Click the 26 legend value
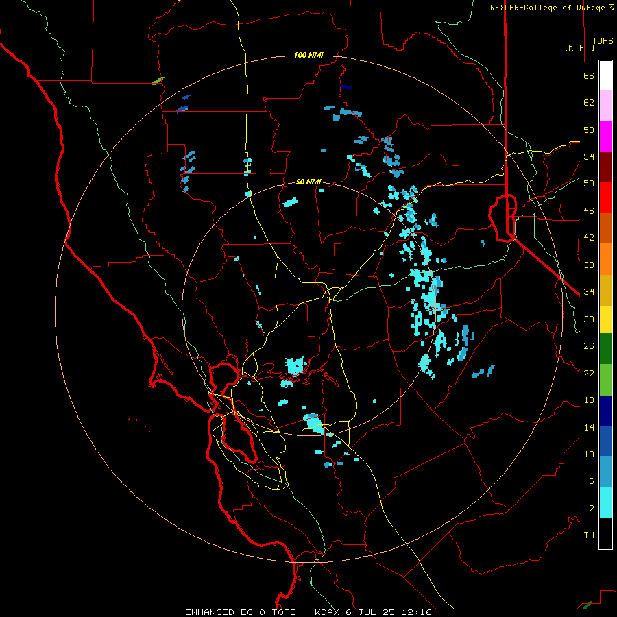Image resolution: width=617 pixels, height=617 pixels. click(x=589, y=346)
